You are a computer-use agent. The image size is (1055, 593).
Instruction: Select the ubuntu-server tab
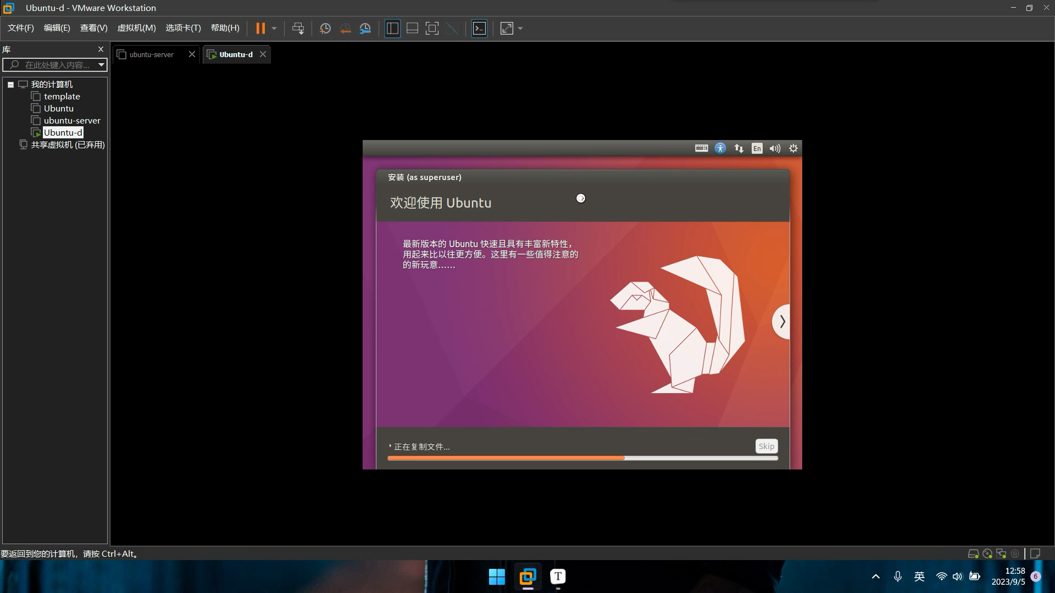tap(152, 54)
